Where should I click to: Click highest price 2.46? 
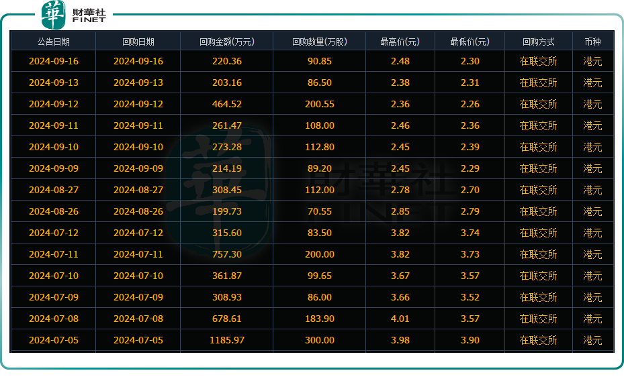tap(400, 125)
